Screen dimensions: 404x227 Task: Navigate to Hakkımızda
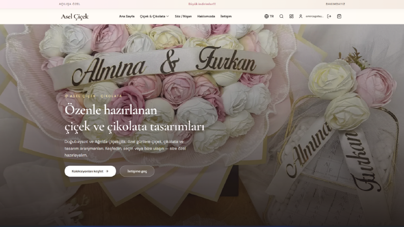coord(206,16)
